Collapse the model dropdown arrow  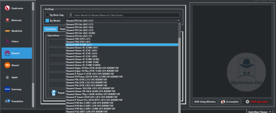179,21
